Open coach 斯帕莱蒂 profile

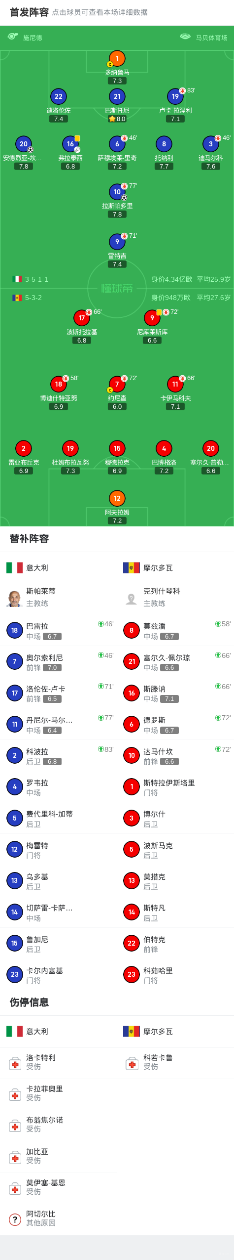tap(59, 597)
